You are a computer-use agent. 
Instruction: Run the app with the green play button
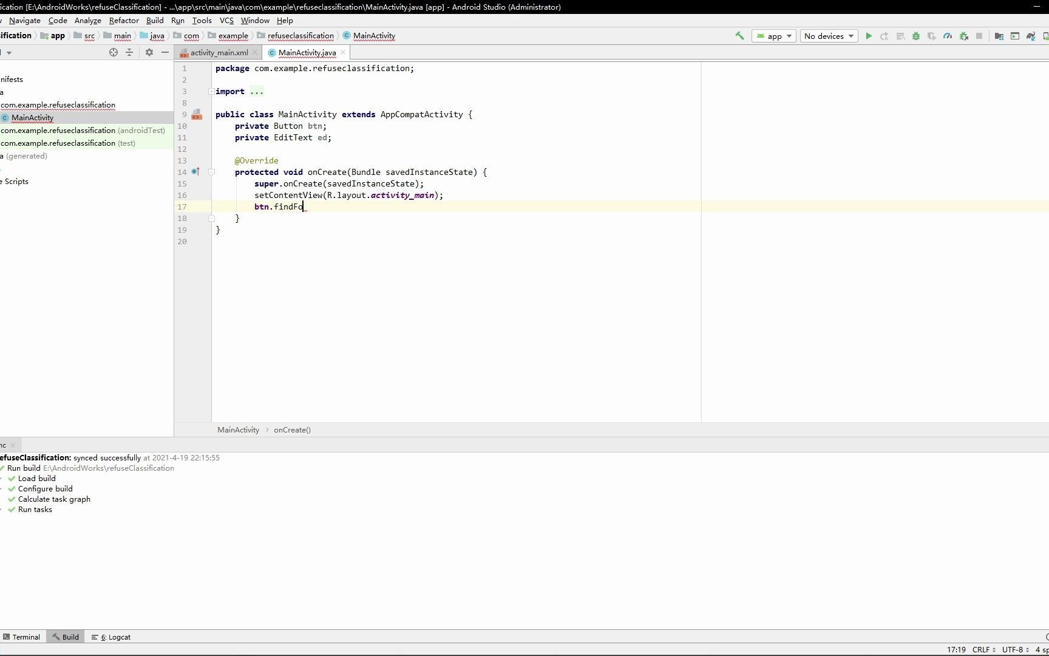(869, 36)
